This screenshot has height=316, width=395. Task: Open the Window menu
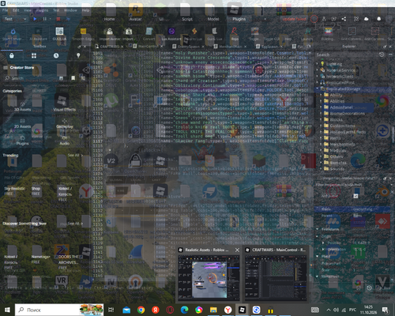(x=70, y=10)
